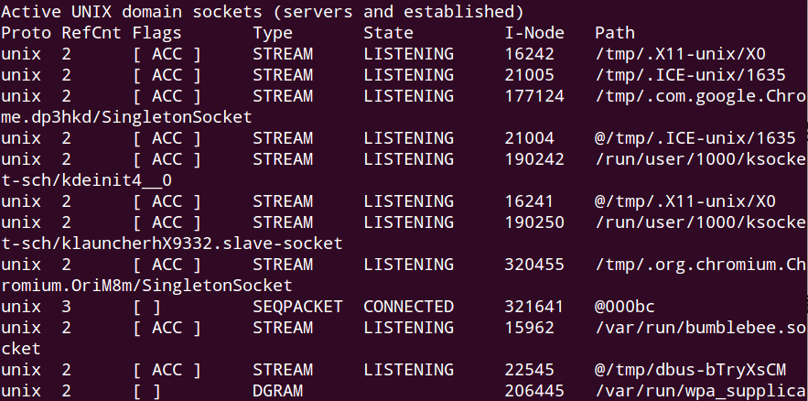Select the 'RefCnt' column header
Image resolution: width=808 pixels, height=401 pixels.
pyautogui.click(x=92, y=33)
